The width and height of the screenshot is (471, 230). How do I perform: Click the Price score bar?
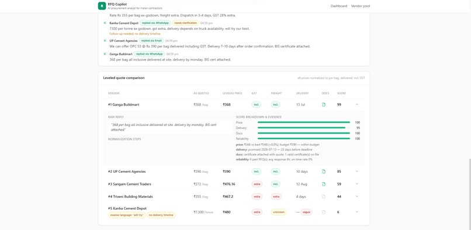click(304, 123)
